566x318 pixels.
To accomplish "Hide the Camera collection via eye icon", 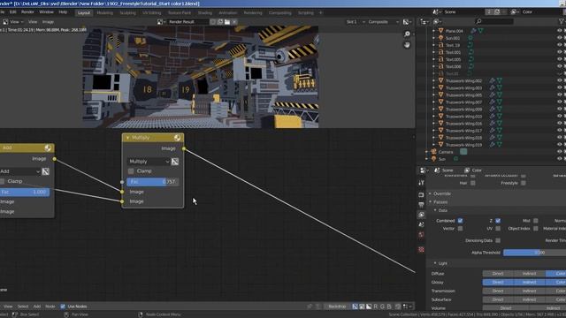I will click(559, 152).
